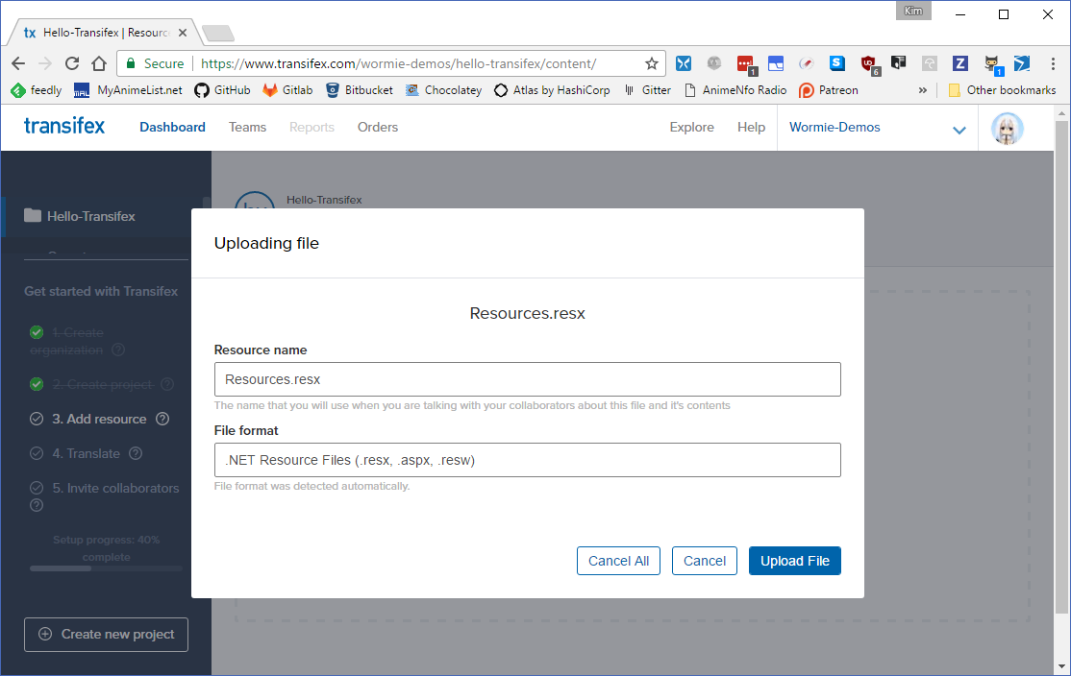The height and width of the screenshot is (676, 1071).
Task: Open the Gitlab bookmark
Action: (x=287, y=90)
